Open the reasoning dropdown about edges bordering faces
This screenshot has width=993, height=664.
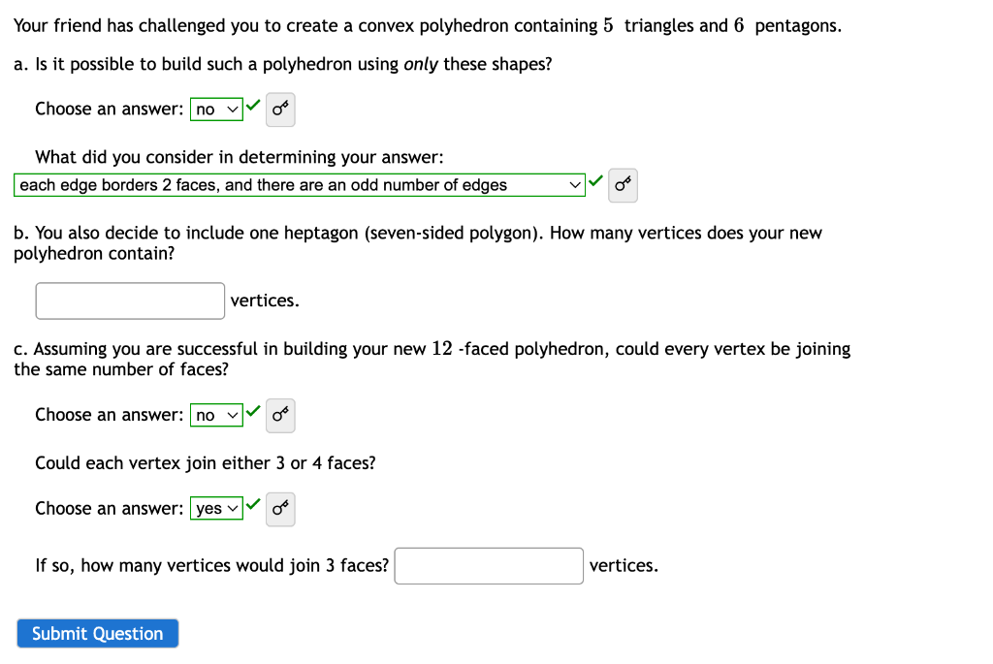point(296,184)
